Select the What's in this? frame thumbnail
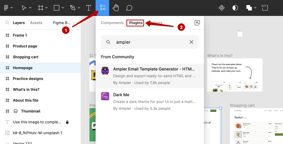This screenshot has height=144, width=283. (x=235, y=75)
